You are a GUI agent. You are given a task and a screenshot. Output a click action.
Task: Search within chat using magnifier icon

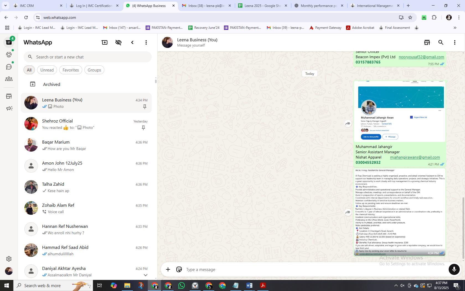coord(441,42)
